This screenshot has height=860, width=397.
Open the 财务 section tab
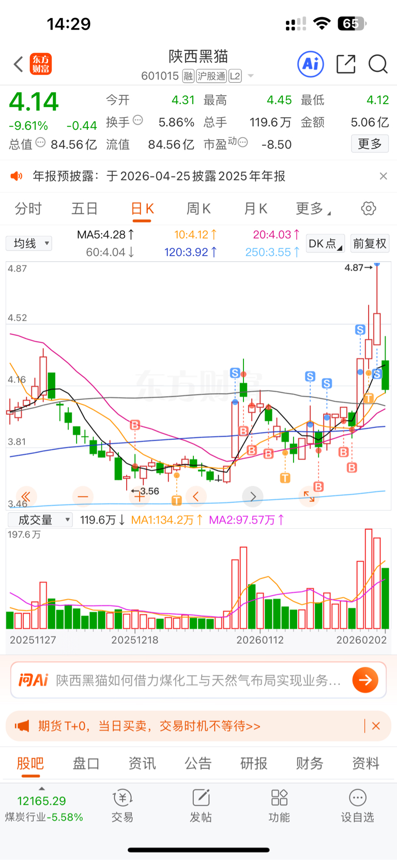310,763
